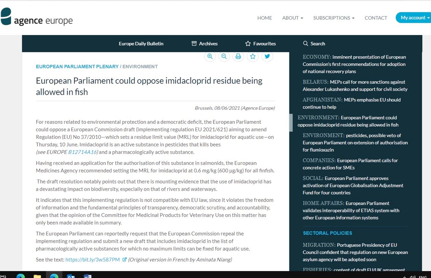Image resolution: width=431 pixels, height=278 pixels.
Task: Click the EUROPEAN PARLIAMENT PLENARY category label
Action: [x=77, y=67]
